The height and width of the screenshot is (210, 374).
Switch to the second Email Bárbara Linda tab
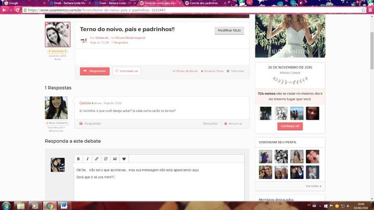(x=114, y=3)
